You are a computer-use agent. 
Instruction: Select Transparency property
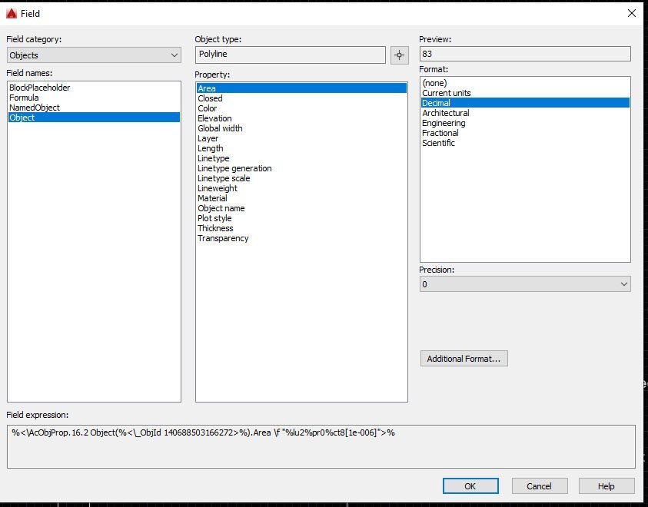(x=223, y=238)
